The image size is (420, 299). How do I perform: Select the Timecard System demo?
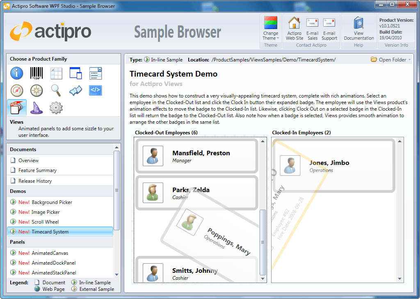(x=60, y=231)
